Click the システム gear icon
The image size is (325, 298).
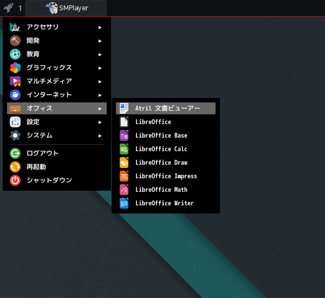15,135
